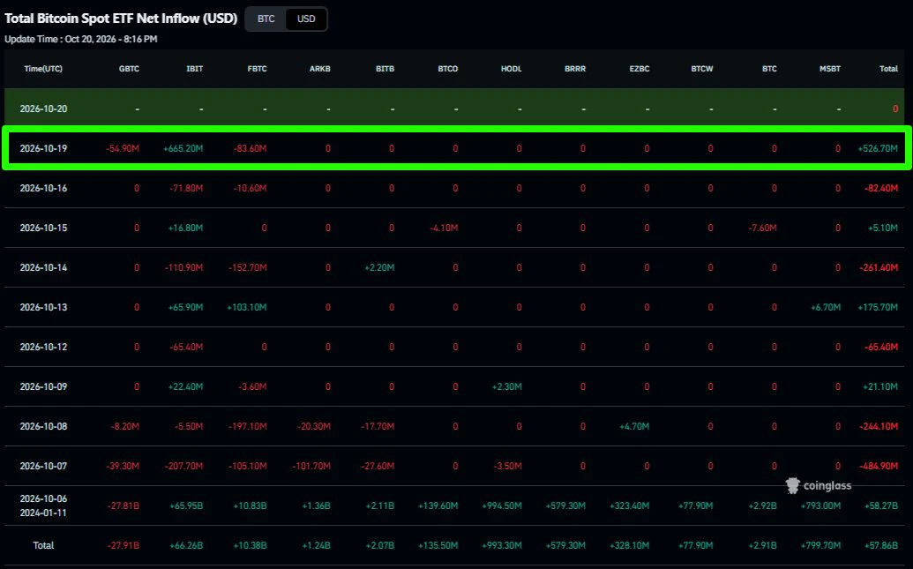Image resolution: width=913 pixels, height=569 pixels.
Task: Click the IBIT column header
Action: pos(194,69)
